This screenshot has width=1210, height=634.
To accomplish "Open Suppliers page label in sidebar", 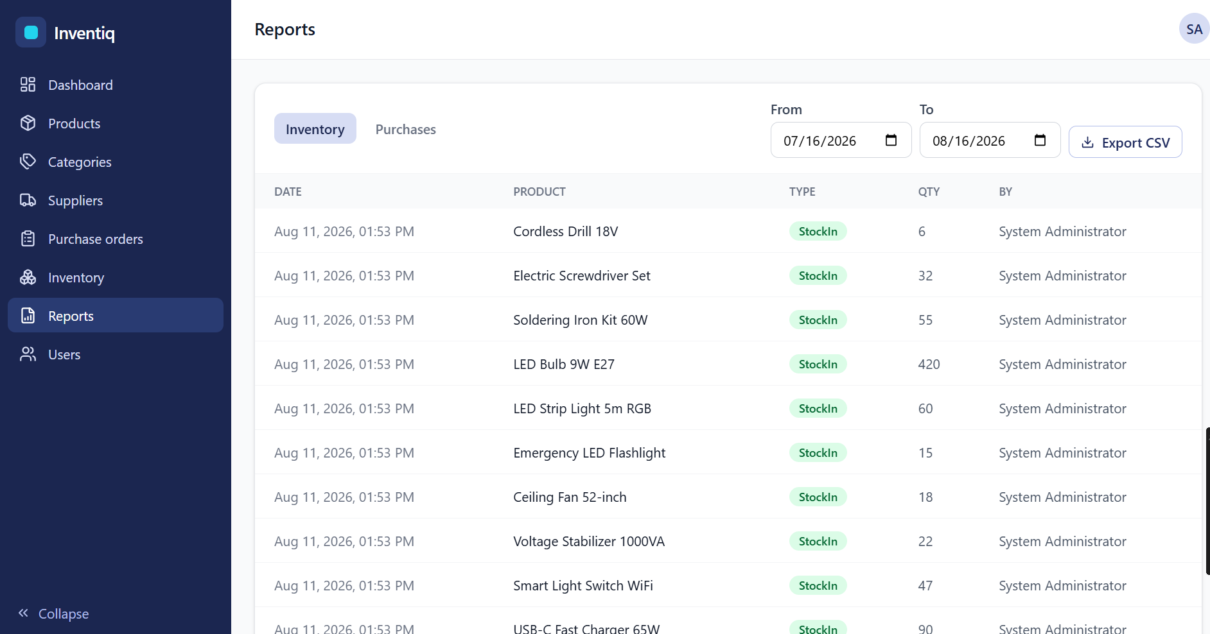I will tap(75, 200).
